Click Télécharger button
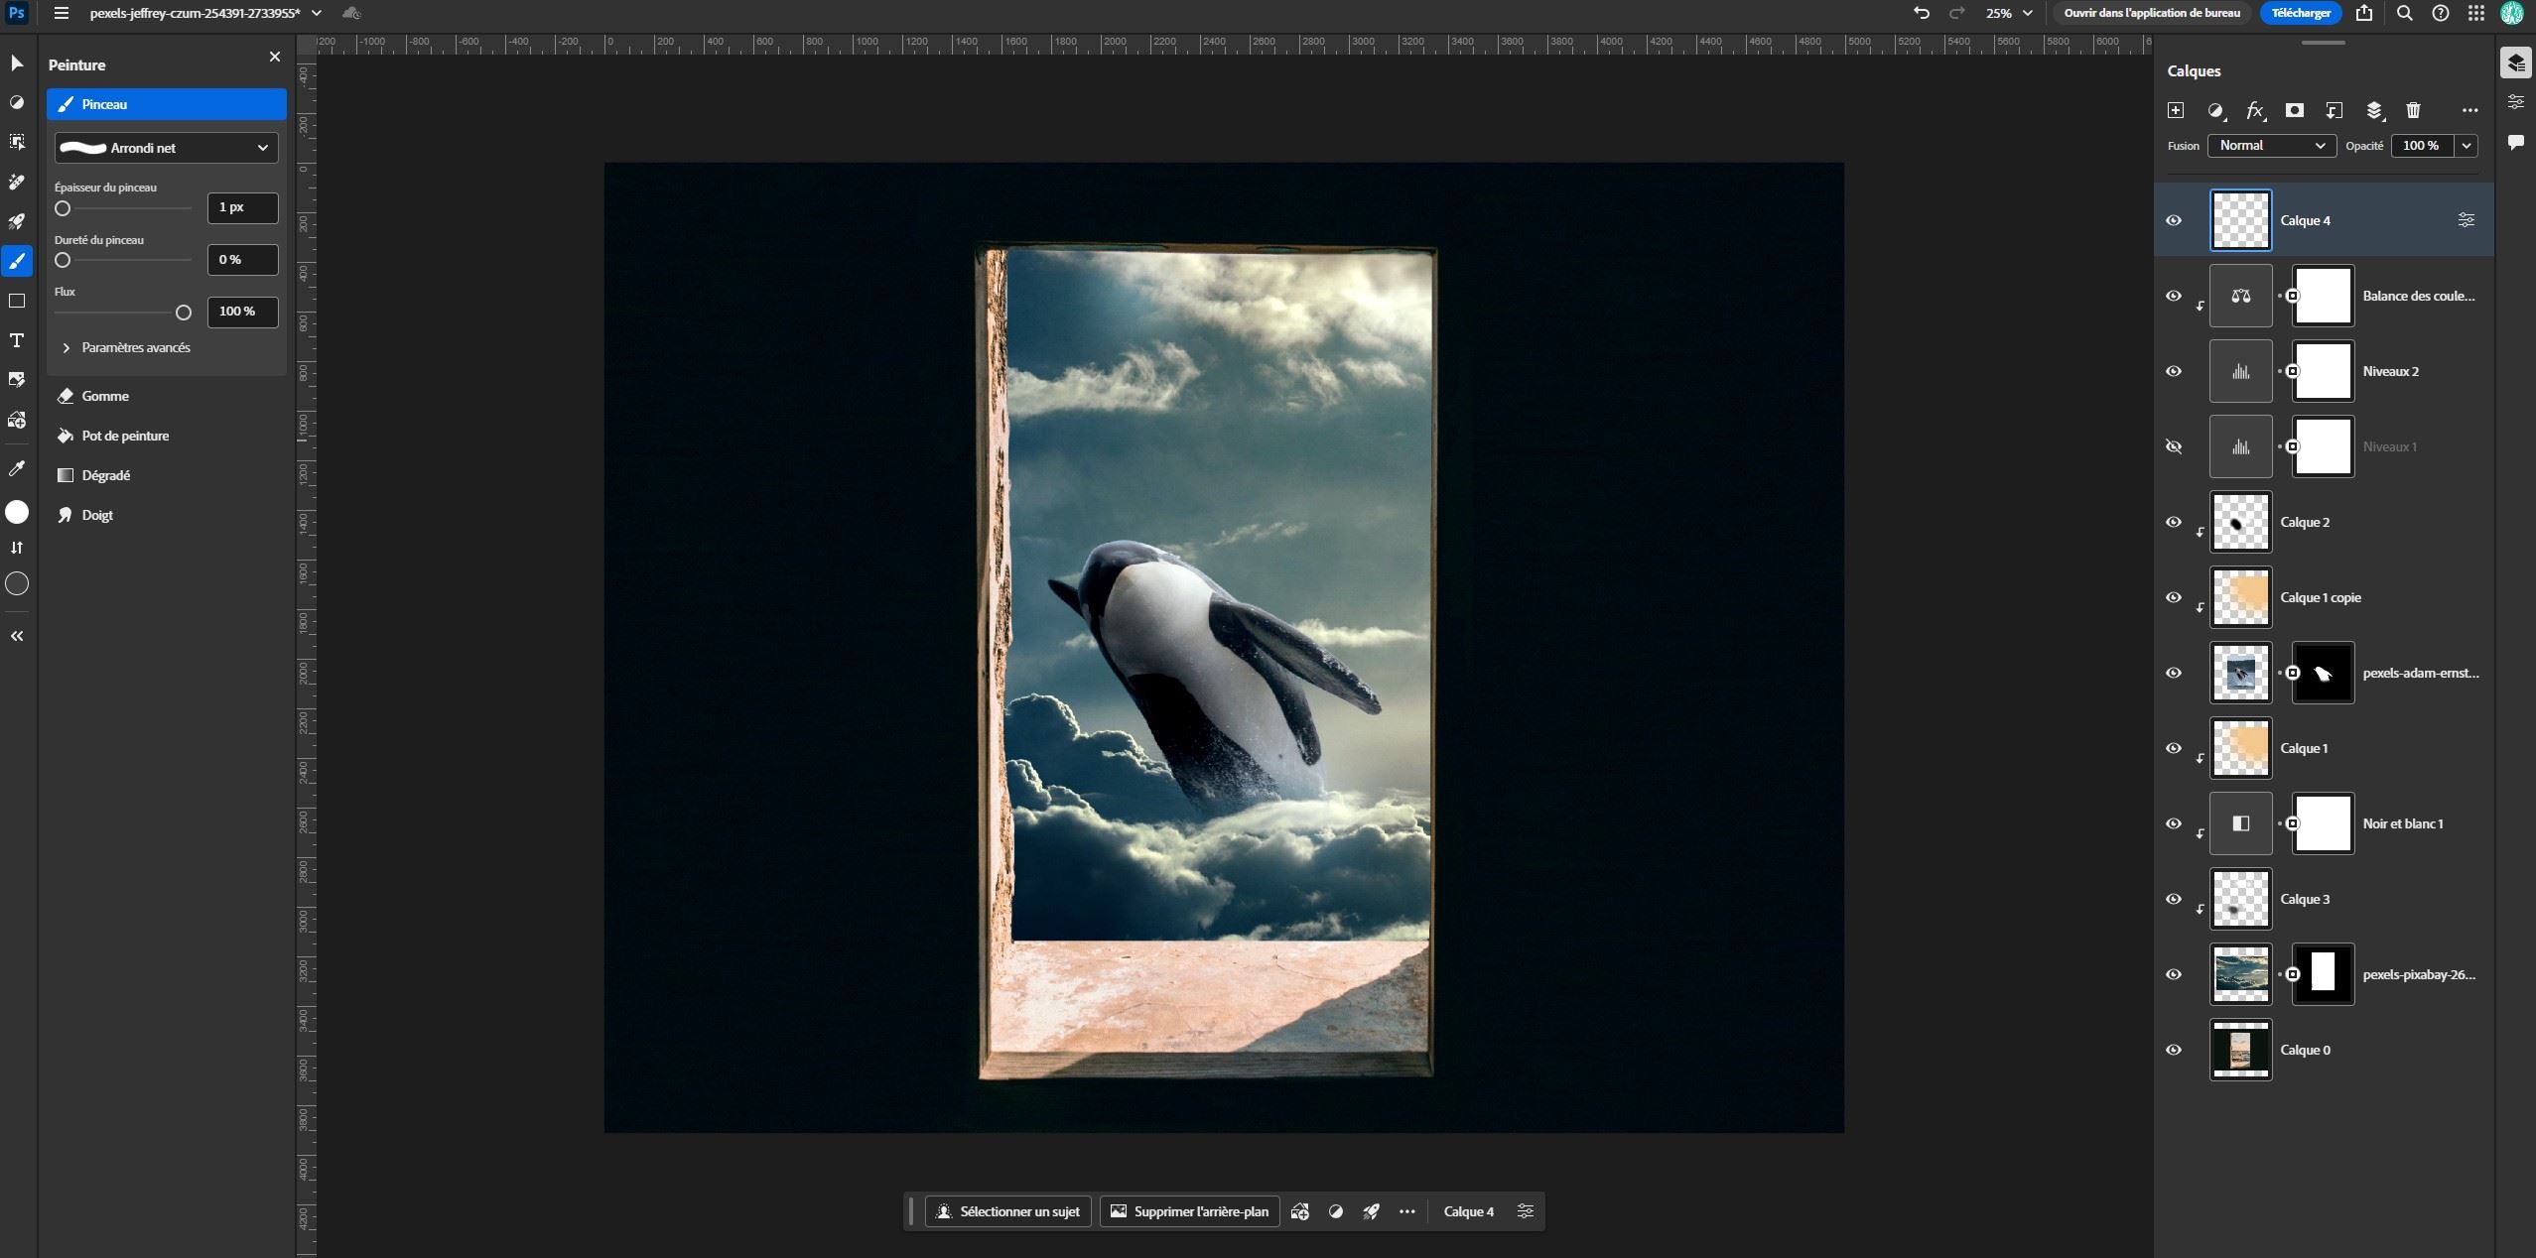This screenshot has height=1258, width=2536. tap(2300, 13)
